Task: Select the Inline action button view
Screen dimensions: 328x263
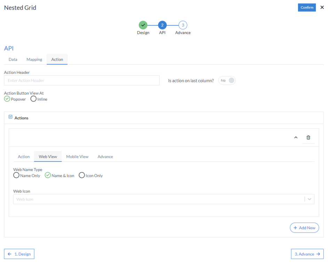Action: point(33,99)
